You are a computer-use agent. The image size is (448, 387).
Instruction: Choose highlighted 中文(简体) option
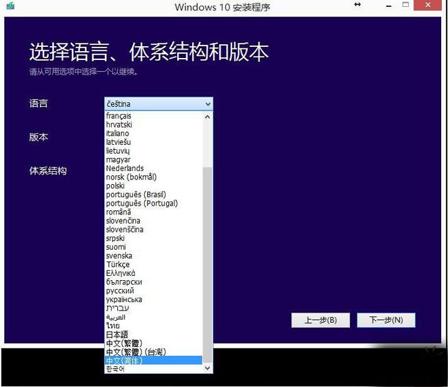[154, 360]
